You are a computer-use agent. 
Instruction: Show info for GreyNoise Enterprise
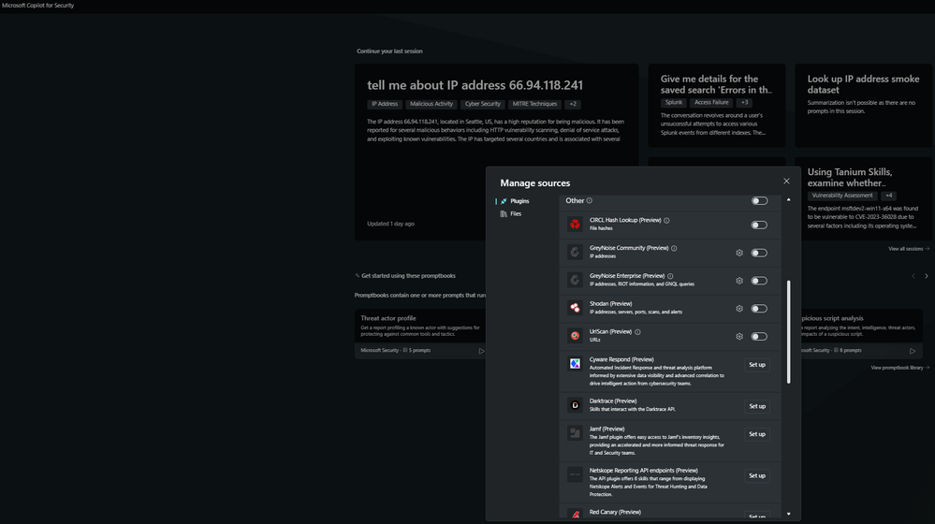point(670,277)
